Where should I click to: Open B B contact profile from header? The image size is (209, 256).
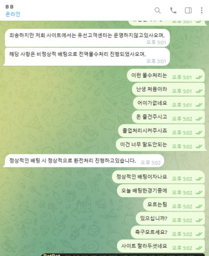pos(9,7)
